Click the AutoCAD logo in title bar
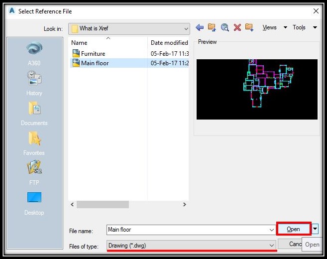Viewport: 327px width, 259px height. point(12,10)
